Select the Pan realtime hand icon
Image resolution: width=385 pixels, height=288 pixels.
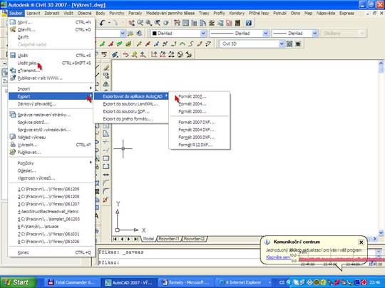[132, 23]
